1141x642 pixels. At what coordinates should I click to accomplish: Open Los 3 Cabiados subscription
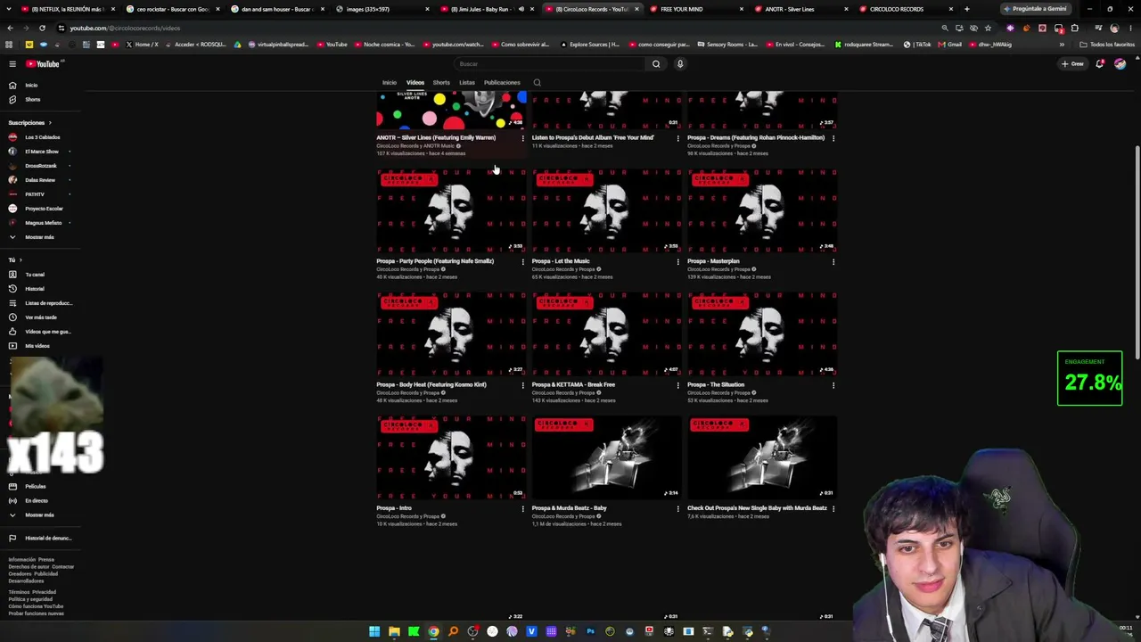point(36,137)
